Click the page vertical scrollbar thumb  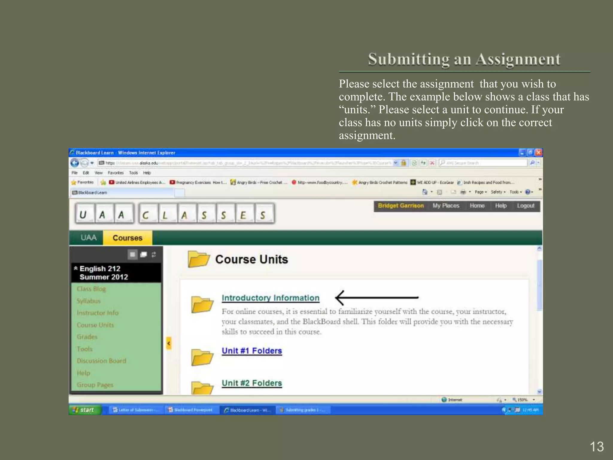coord(539,285)
